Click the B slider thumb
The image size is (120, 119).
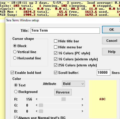tap(41, 111)
